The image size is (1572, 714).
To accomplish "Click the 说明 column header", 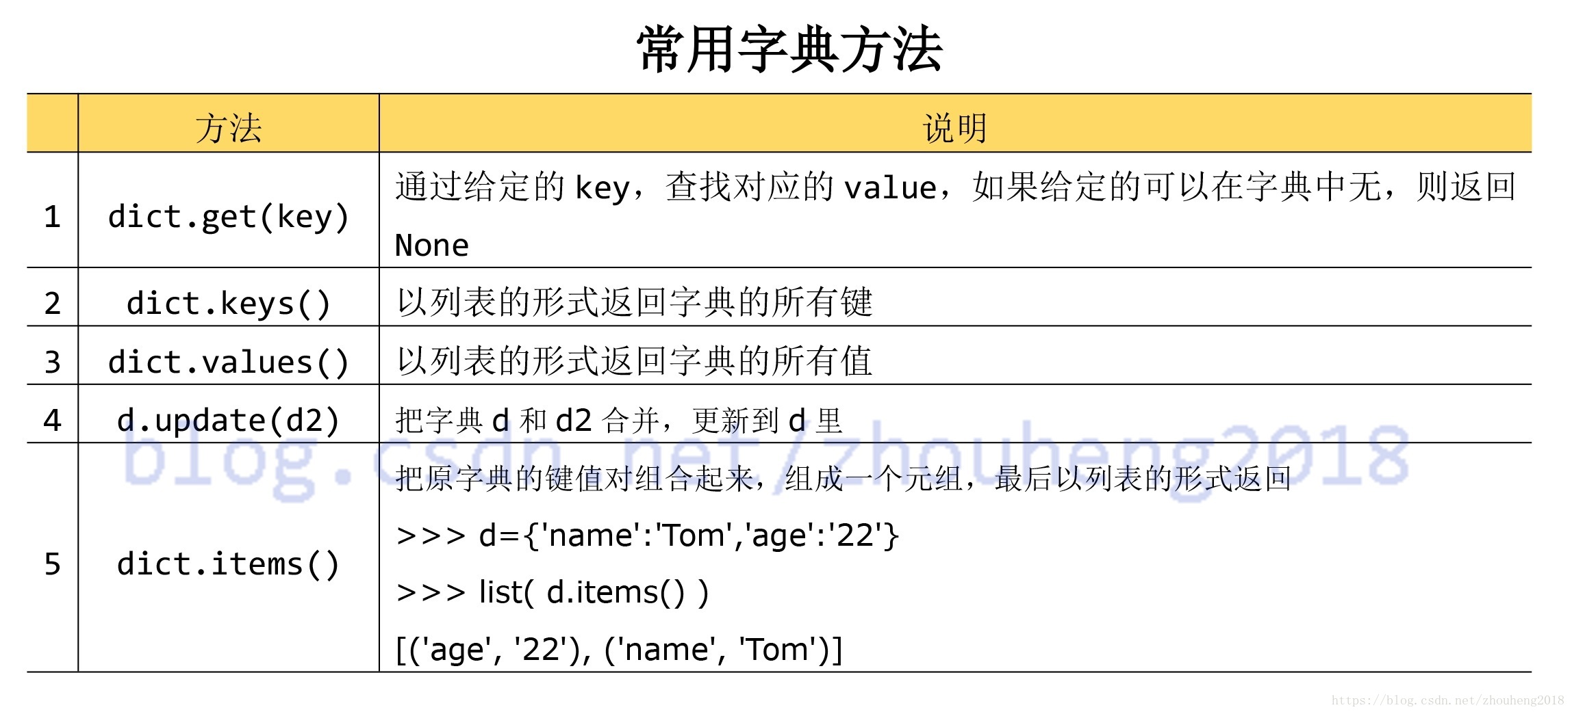I will (954, 128).
